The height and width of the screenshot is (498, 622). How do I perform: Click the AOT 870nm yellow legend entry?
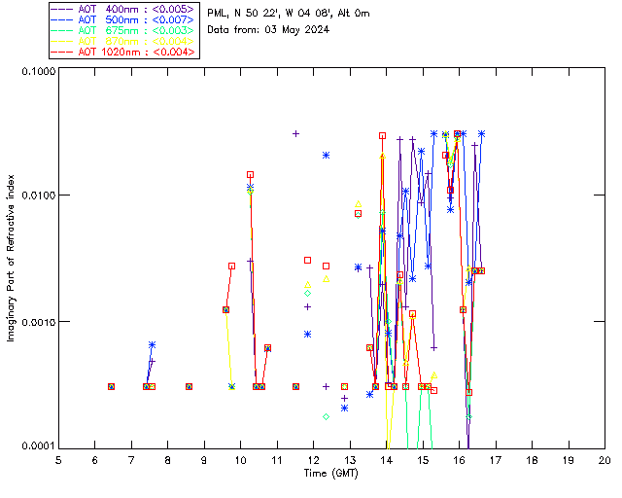click(x=123, y=41)
